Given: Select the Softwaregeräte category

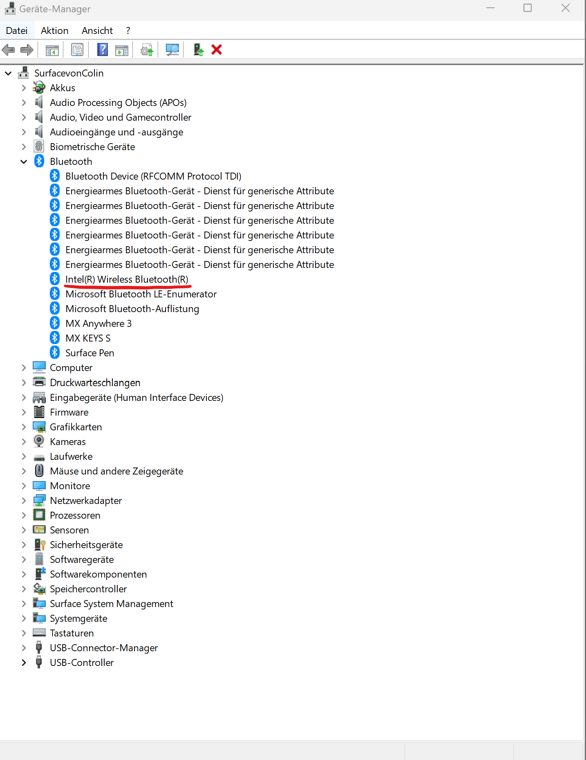Looking at the screenshot, I should point(82,560).
